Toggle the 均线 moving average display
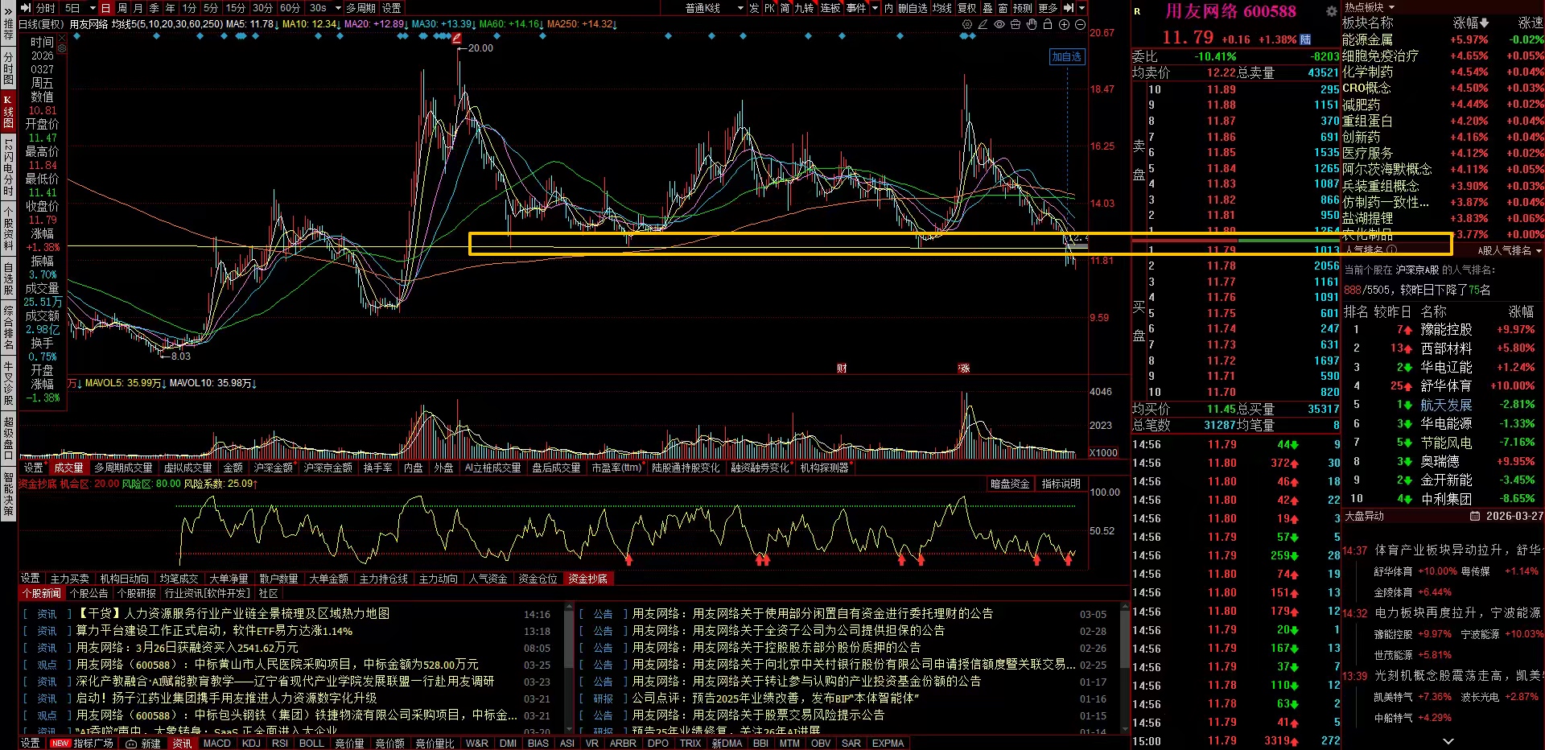The image size is (1545, 750). [941, 8]
